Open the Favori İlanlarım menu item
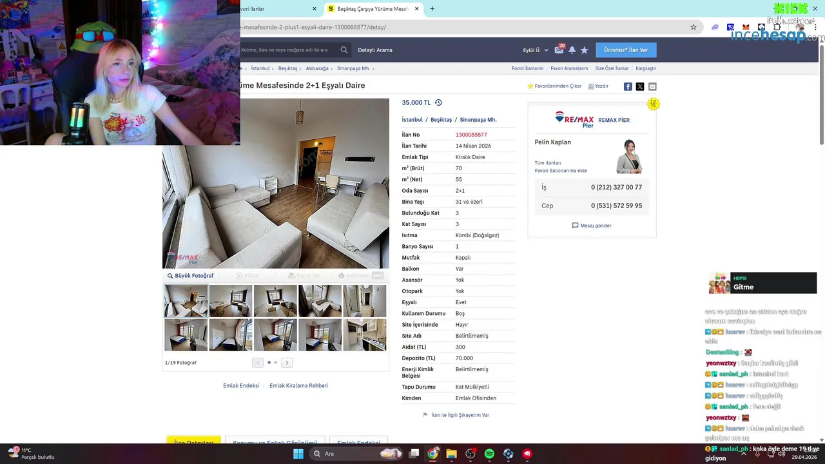The image size is (825, 464). 527,68
